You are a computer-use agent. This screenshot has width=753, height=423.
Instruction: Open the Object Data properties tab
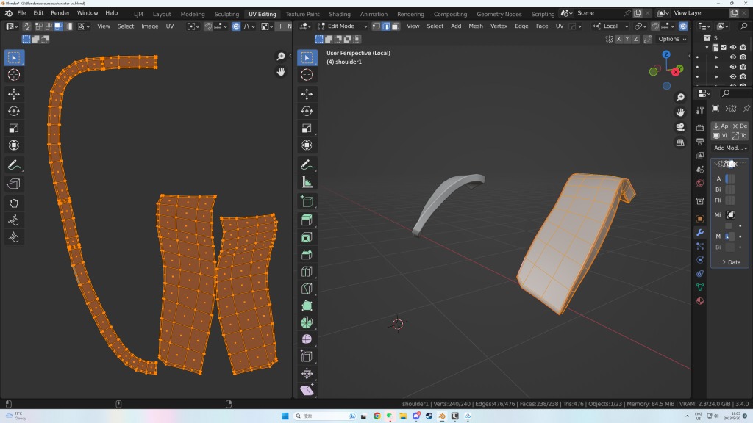coord(700,287)
